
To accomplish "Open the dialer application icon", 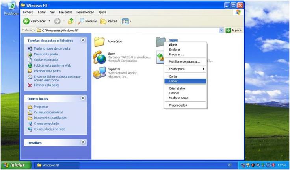I will (x=99, y=57).
